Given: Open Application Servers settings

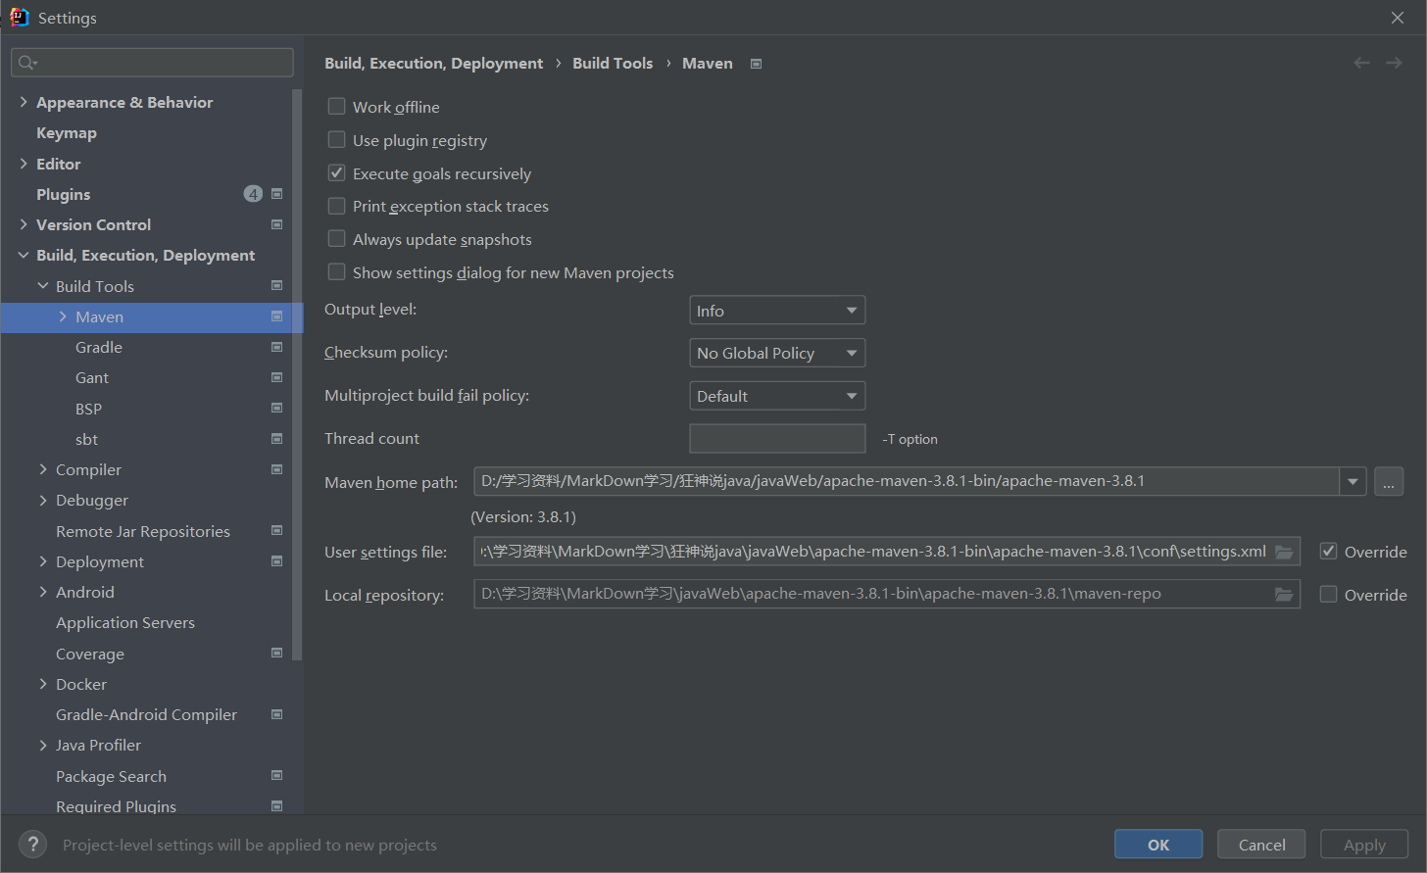Looking at the screenshot, I should (125, 623).
